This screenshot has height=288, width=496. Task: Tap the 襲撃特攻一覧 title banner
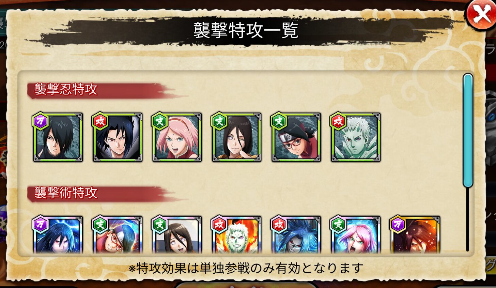pos(246,31)
